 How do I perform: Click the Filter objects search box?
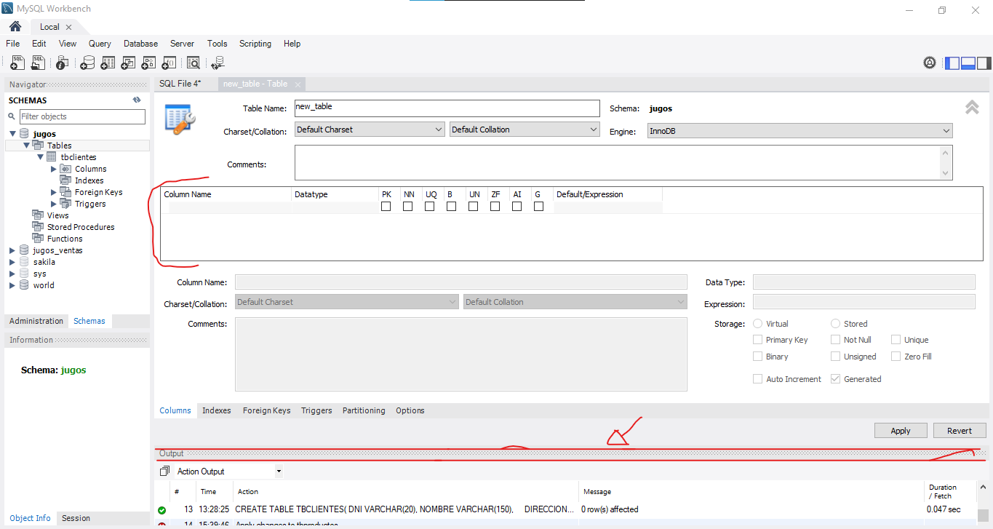(x=82, y=116)
